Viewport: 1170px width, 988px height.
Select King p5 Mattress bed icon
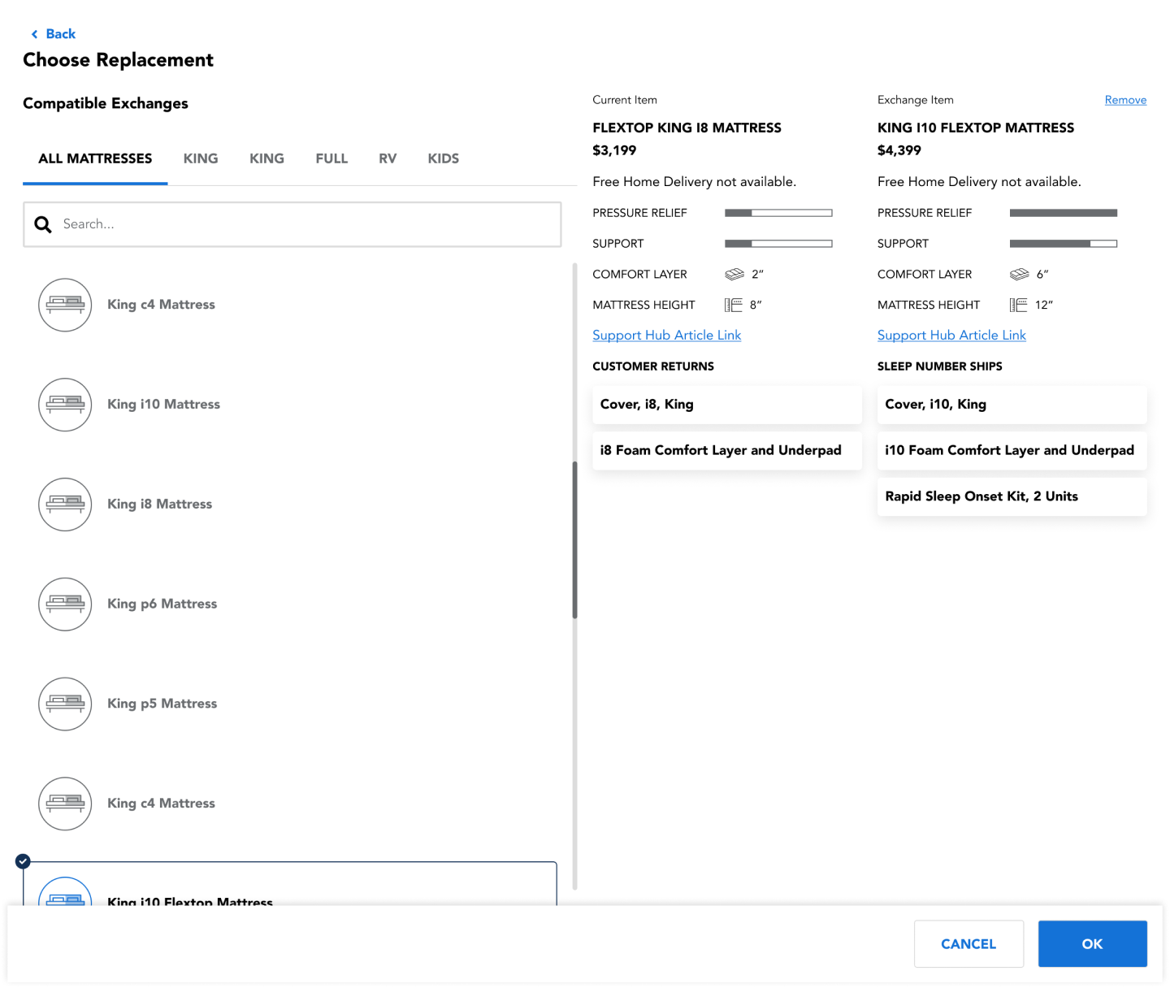point(65,704)
